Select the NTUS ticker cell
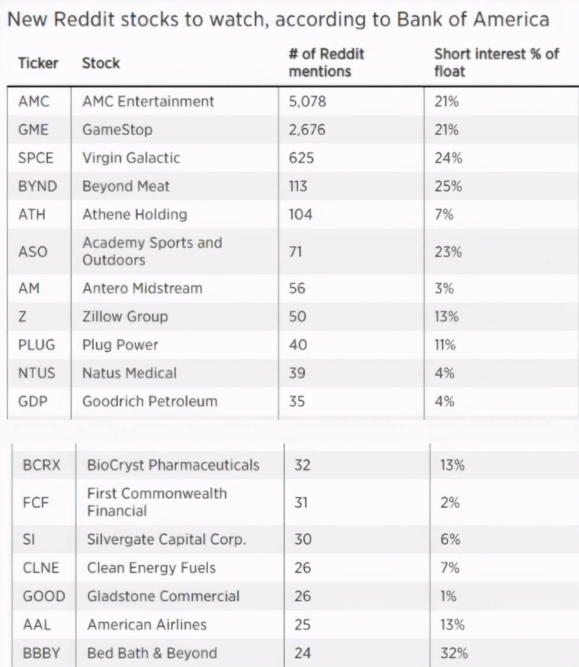Viewport: 579px width, 667px height. tap(36, 373)
